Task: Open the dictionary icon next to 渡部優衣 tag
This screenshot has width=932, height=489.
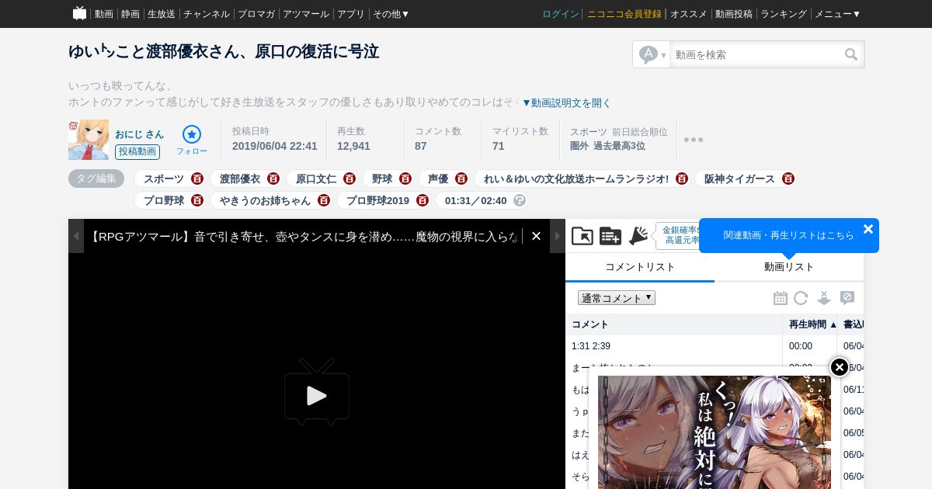Action: [273, 179]
